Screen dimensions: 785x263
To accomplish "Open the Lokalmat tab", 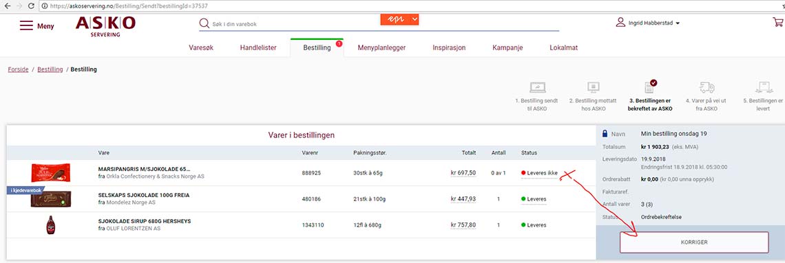I will (564, 48).
